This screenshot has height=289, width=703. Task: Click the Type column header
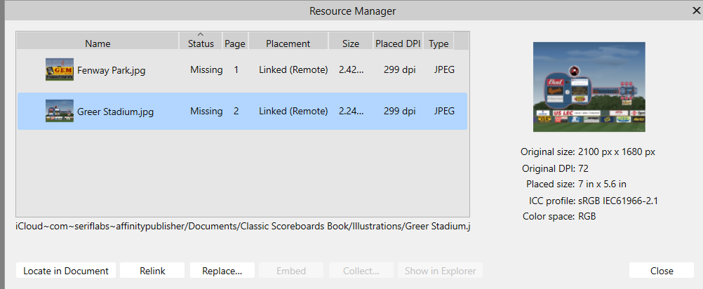point(438,43)
